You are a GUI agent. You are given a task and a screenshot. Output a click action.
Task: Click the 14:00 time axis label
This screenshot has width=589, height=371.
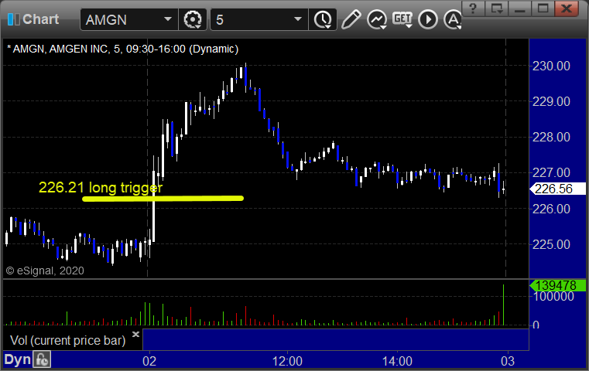click(397, 361)
